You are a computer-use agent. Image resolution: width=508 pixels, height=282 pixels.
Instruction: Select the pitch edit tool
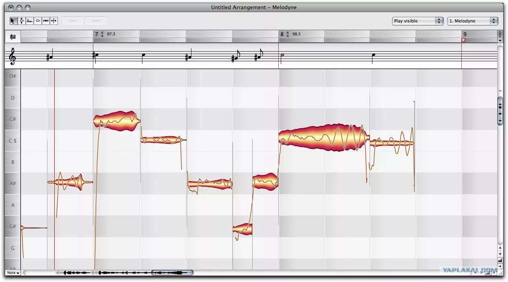22,20
